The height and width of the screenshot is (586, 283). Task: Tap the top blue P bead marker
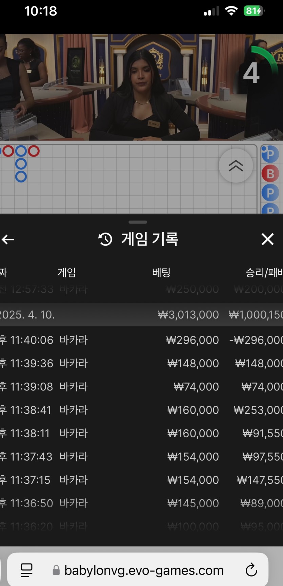(x=270, y=154)
